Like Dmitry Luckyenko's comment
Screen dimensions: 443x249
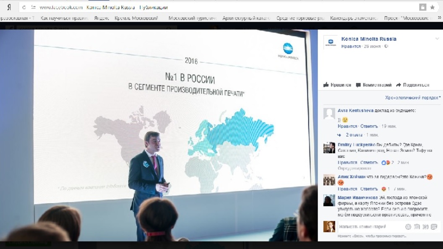pyautogui.click(x=347, y=163)
